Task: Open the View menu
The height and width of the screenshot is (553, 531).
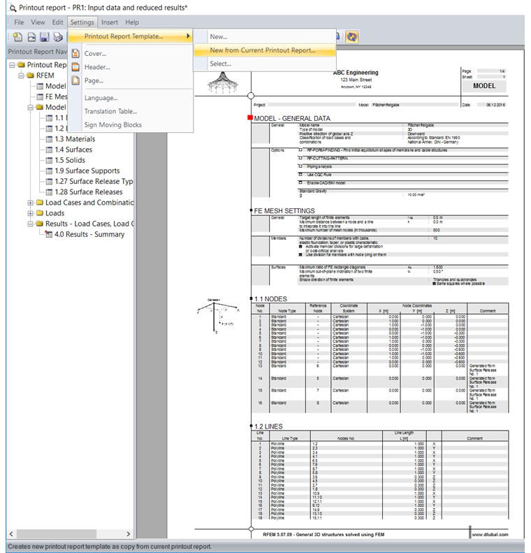Action: (x=38, y=22)
